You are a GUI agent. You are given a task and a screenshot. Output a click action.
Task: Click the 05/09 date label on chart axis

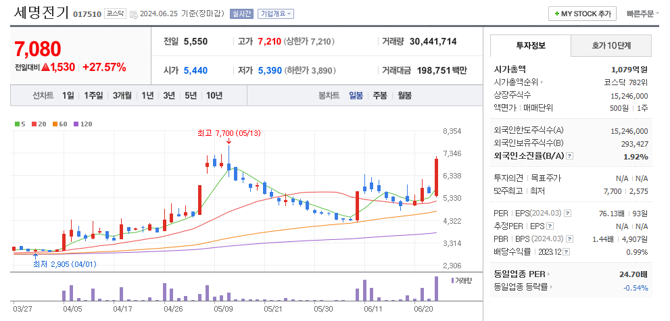[222, 308]
